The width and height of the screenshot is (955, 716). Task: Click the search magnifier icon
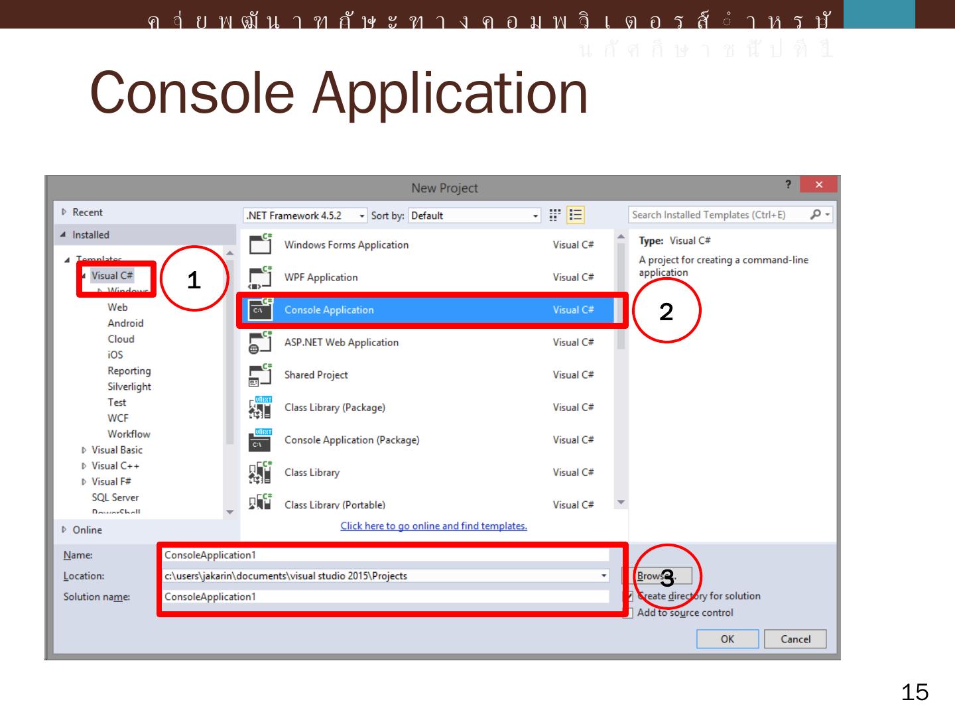[816, 214]
